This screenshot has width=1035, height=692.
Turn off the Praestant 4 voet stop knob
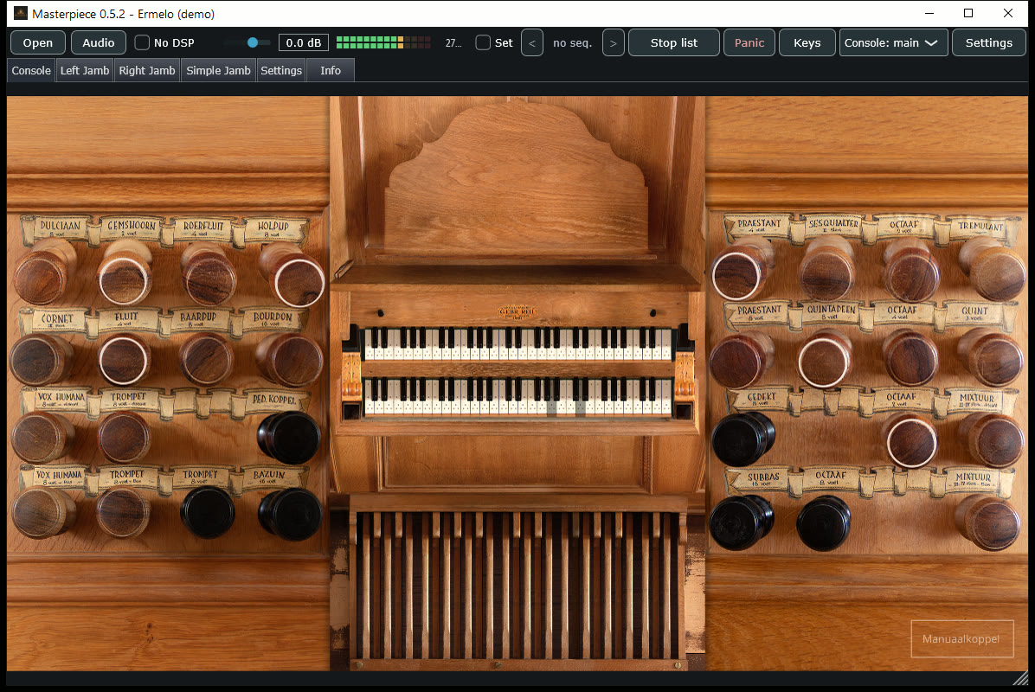pos(736,275)
